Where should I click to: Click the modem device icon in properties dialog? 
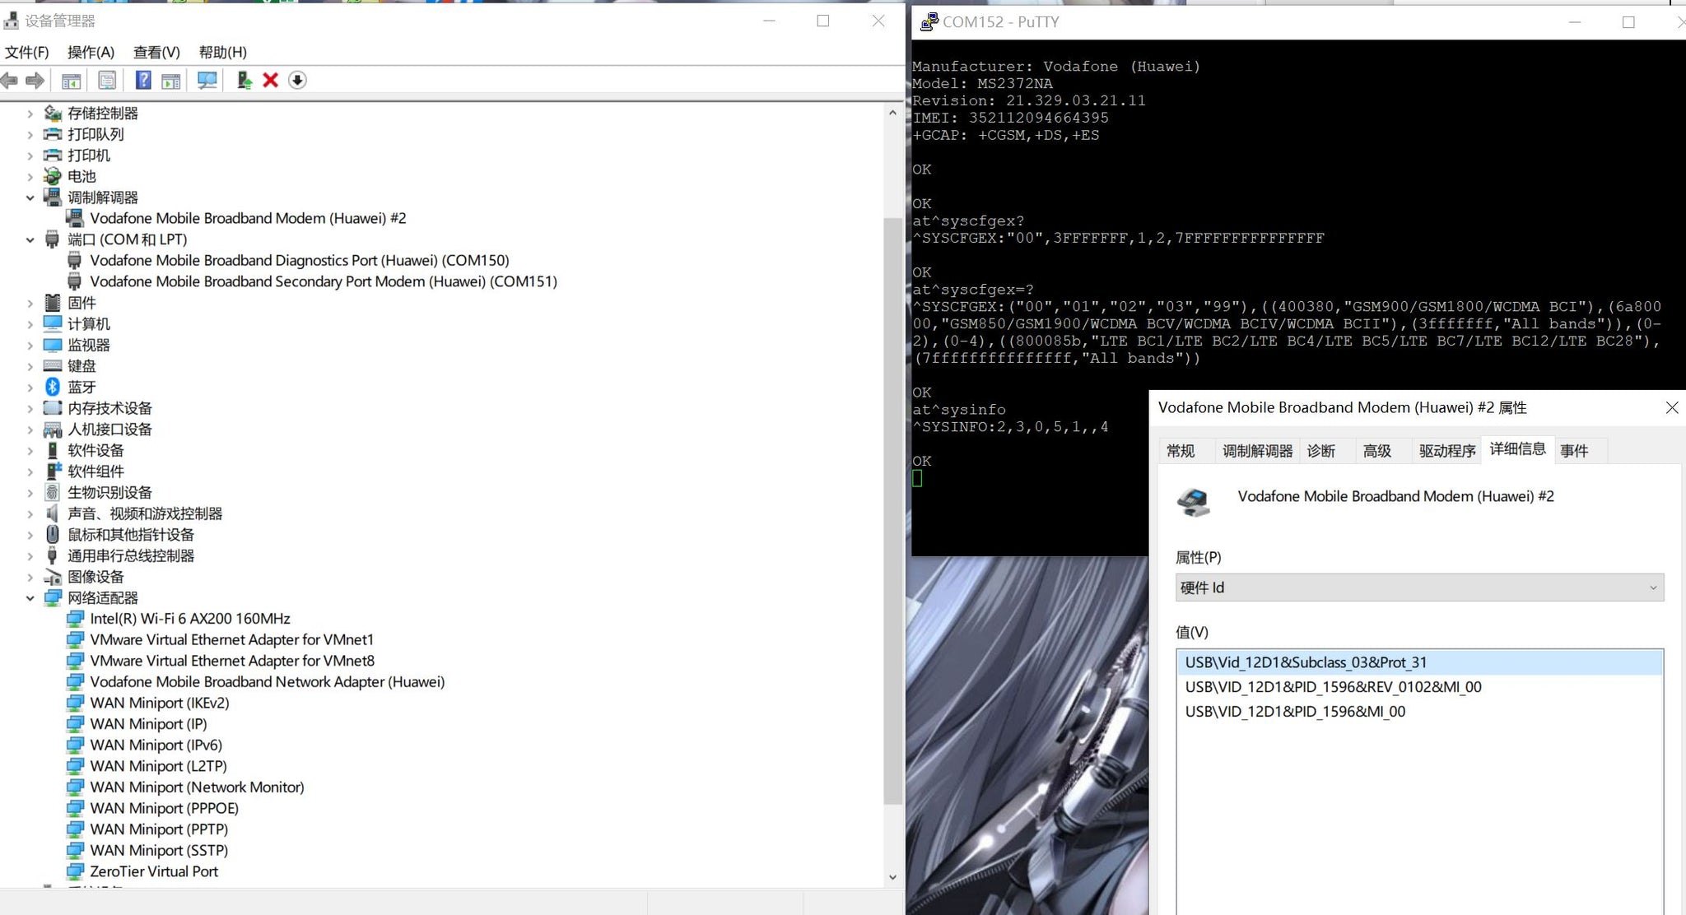coord(1194,501)
